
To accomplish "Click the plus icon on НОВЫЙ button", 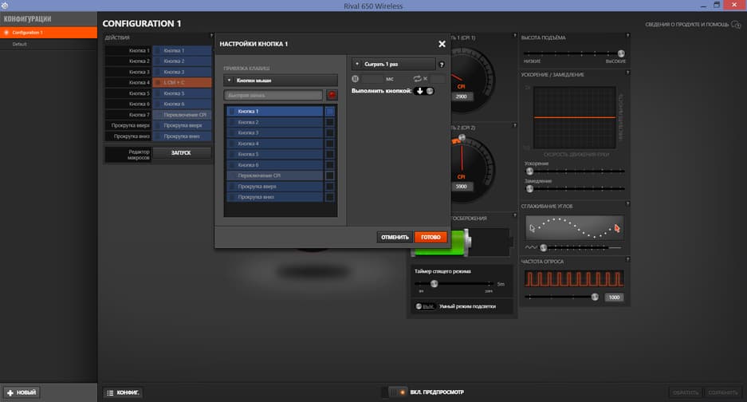I will point(10,392).
